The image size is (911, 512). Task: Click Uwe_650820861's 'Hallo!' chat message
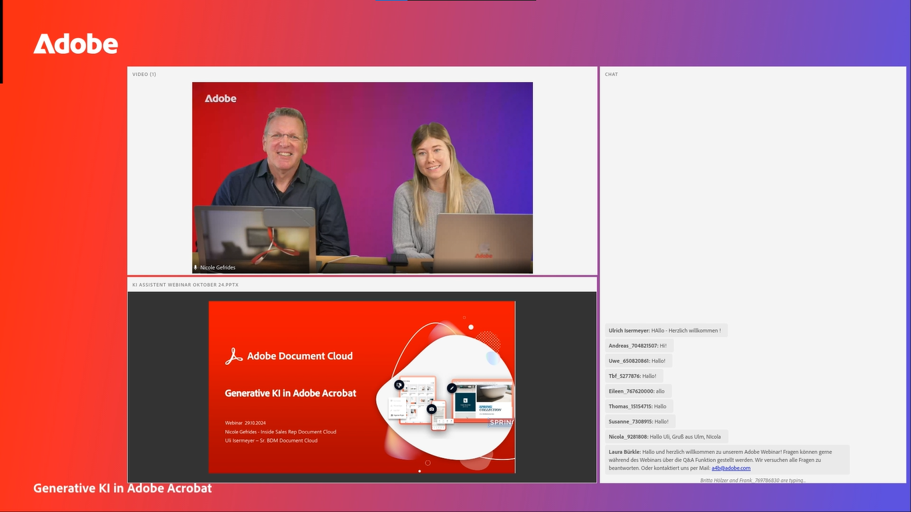pos(638,361)
